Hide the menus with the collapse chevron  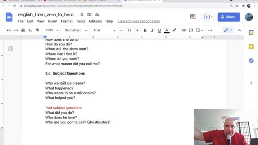(x=239, y=31)
